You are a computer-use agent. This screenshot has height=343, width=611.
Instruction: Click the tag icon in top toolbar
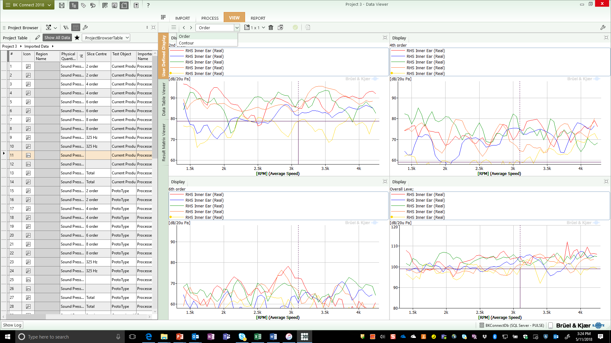click(83, 5)
